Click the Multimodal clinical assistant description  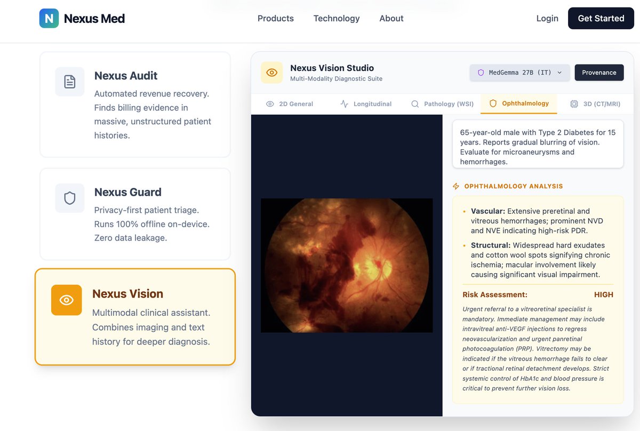(151, 327)
